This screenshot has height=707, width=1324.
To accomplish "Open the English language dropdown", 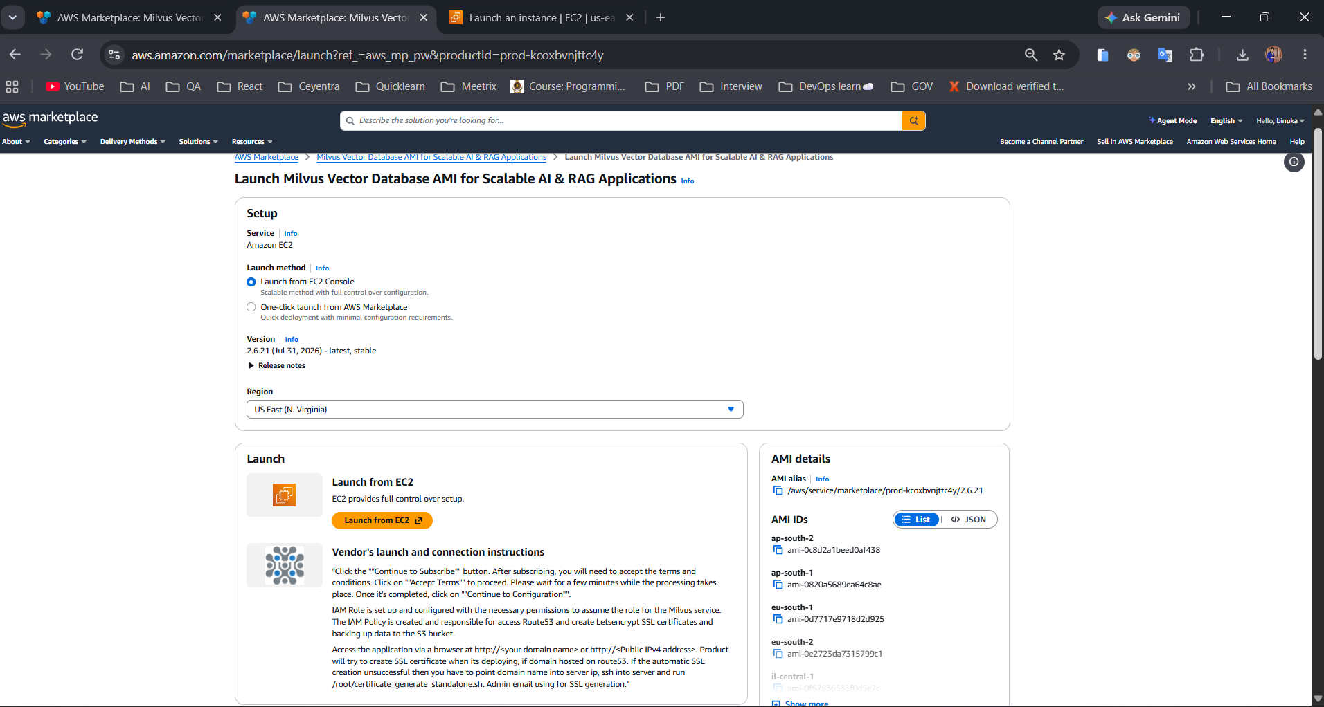I will (x=1226, y=120).
